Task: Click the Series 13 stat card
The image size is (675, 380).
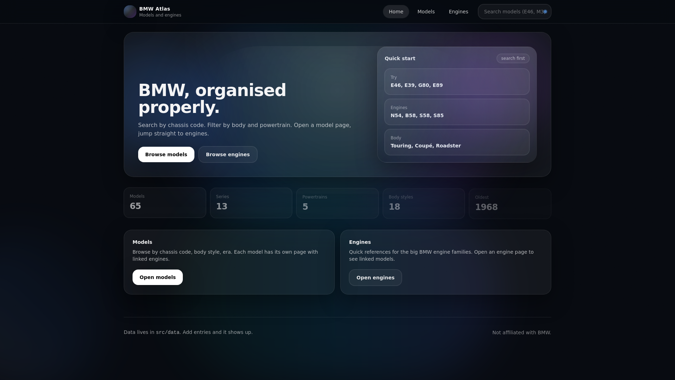Action: [251, 203]
